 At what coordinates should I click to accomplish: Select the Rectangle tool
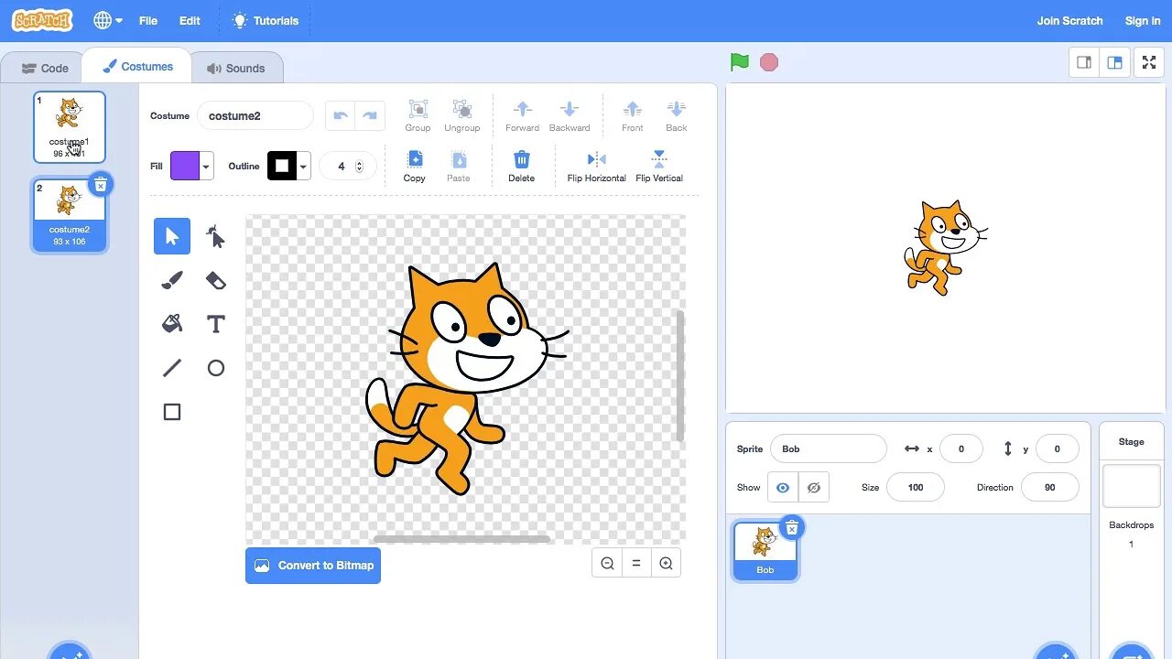tap(172, 412)
